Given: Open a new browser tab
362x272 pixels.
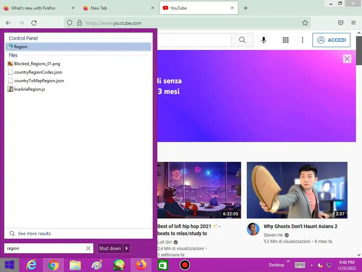Looking at the screenshot, I should pyautogui.click(x=246, y=8).
